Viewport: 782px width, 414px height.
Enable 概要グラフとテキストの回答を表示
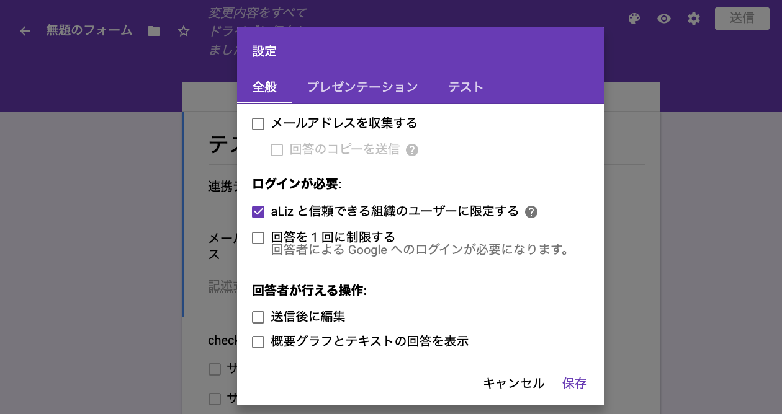pos(258,341)
